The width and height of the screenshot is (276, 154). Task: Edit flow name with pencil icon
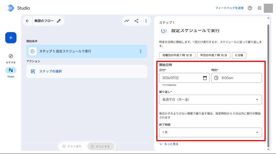pyautogui.click(x=59, y=21)
